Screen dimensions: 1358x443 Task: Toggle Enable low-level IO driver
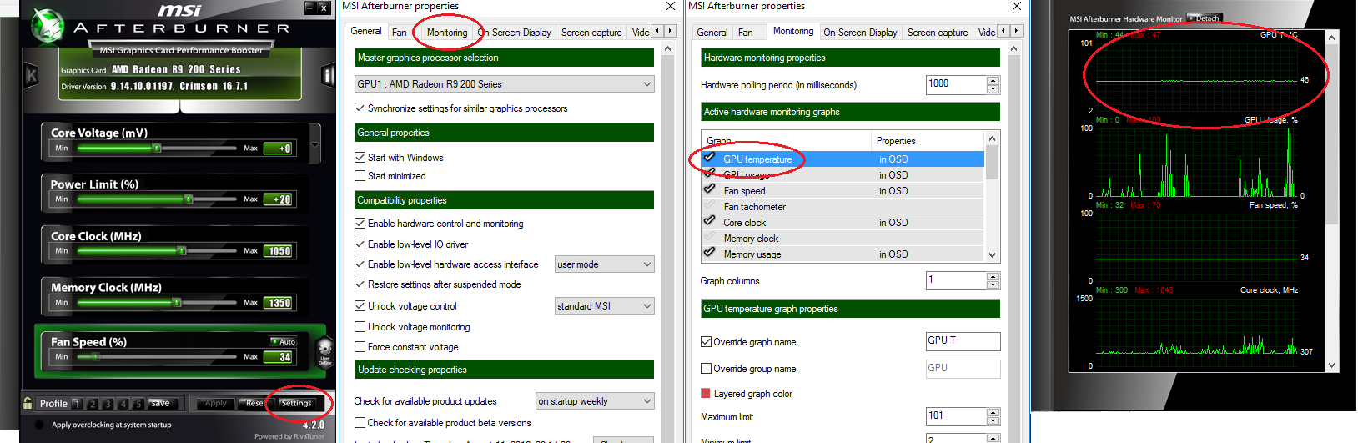pos(360,244)
